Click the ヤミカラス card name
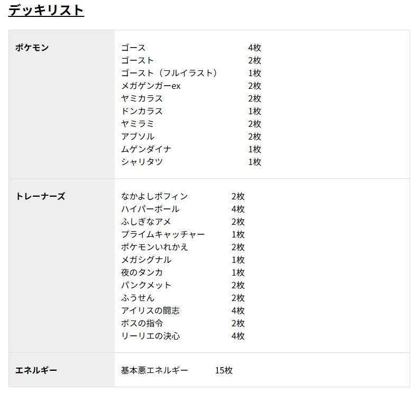 click(x=142, y=98)
